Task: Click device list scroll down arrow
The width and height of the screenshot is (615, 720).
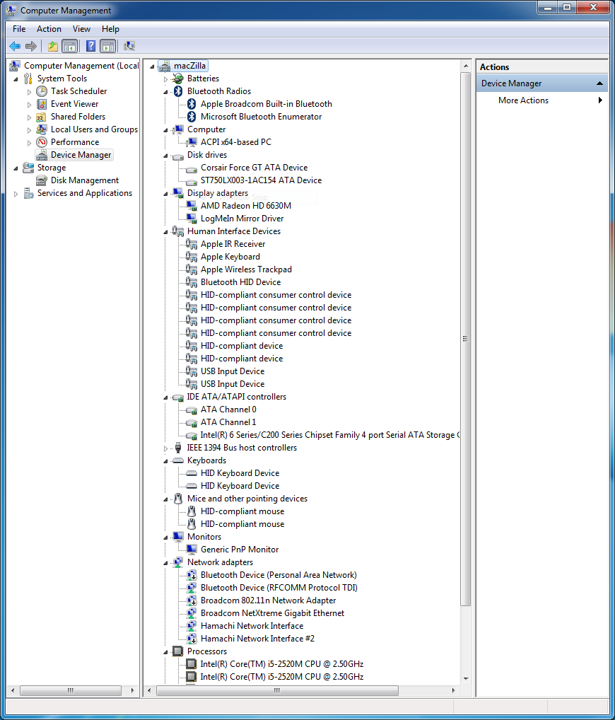Action: tap(465, 679)
